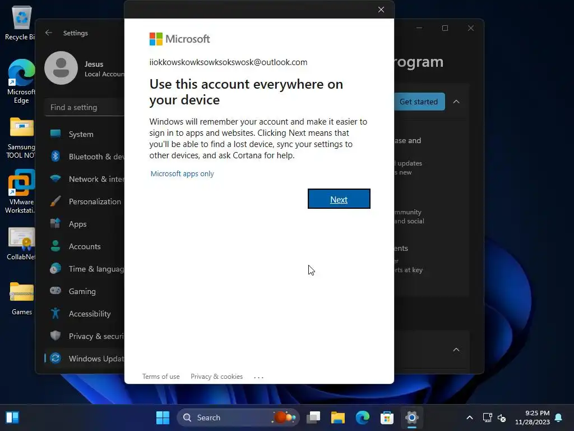Close the Microsoft account dialog
The width and height of the screenshot is (574, 431).
[x=381, y=10]
